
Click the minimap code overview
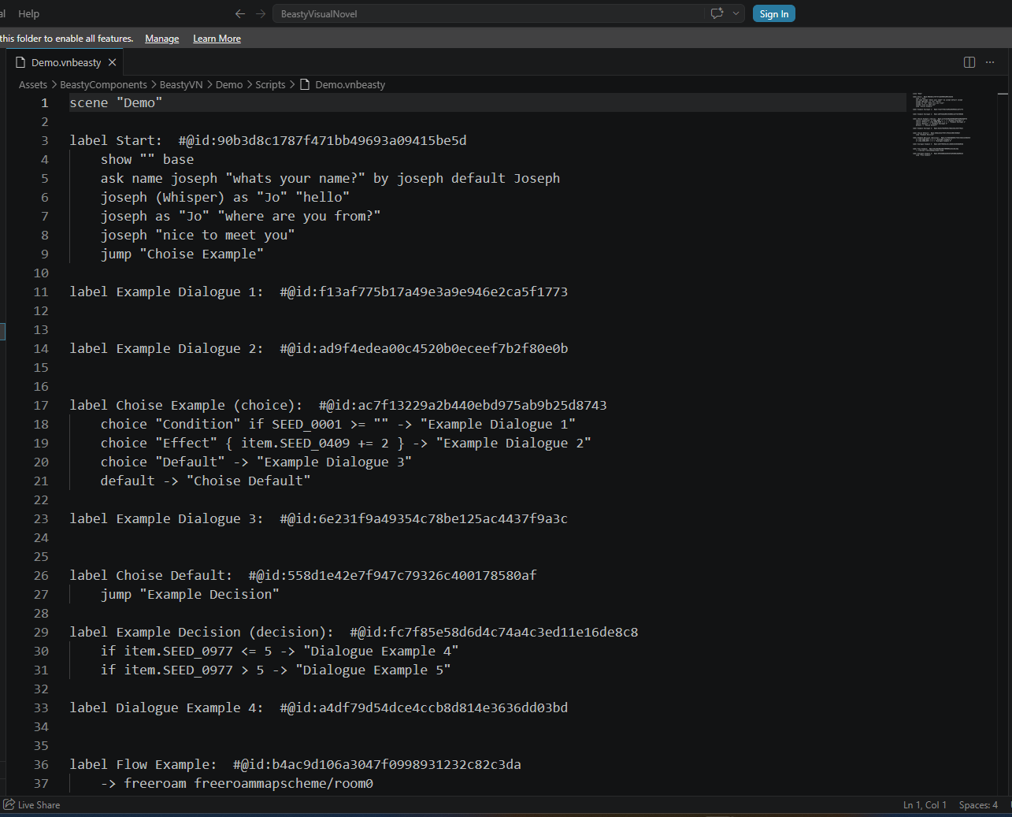942,126
